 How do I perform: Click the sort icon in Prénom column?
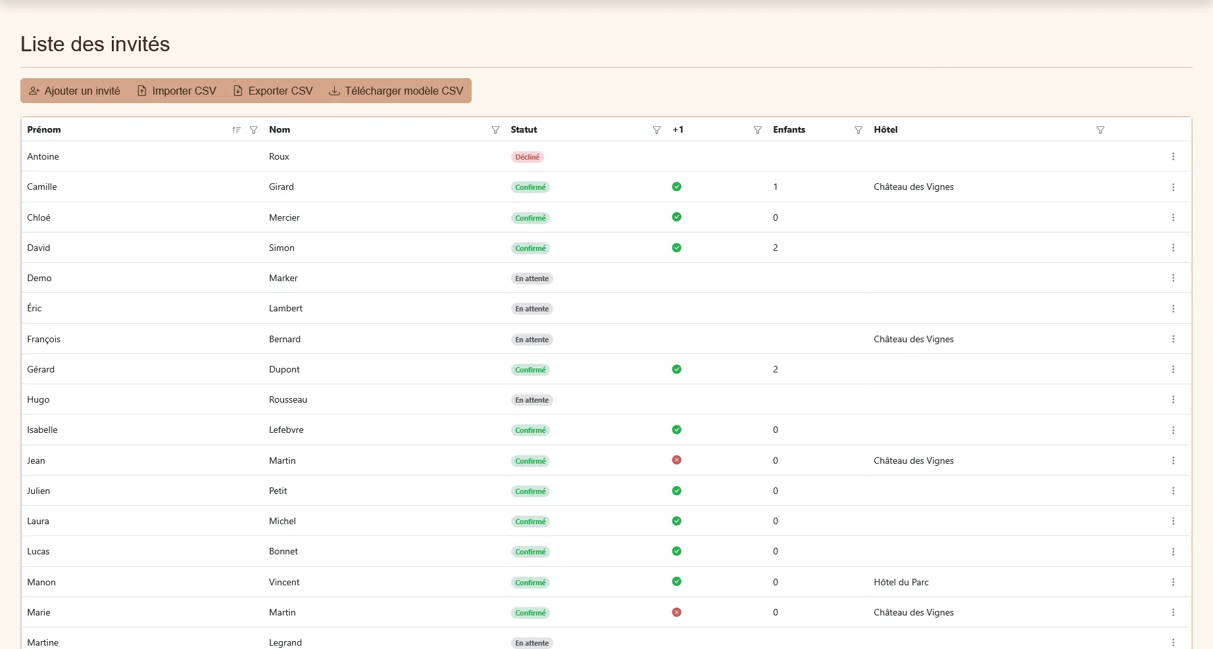(236, 130)
